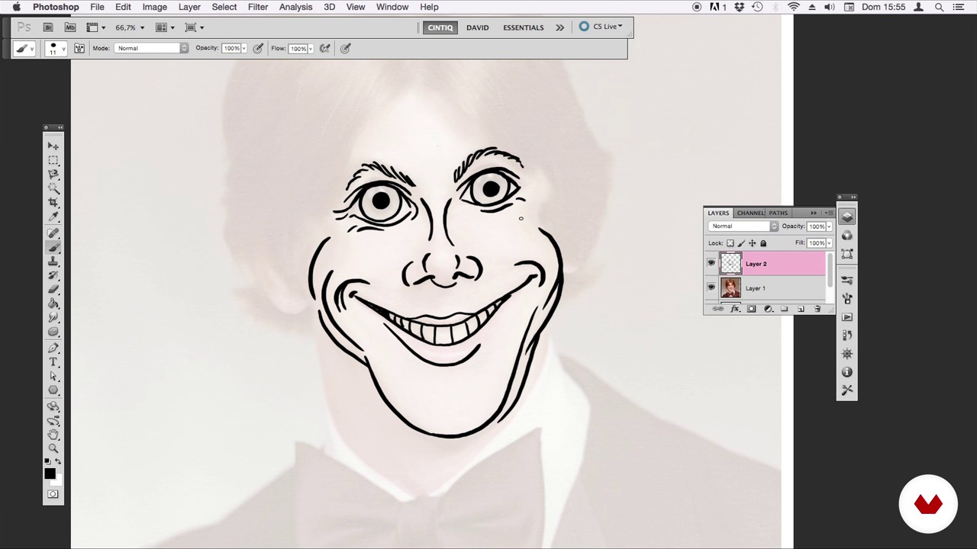Open brush Opacity slider dropdown arrow
The width and height of the screenshot is (977, 549).
click(244, 48)
